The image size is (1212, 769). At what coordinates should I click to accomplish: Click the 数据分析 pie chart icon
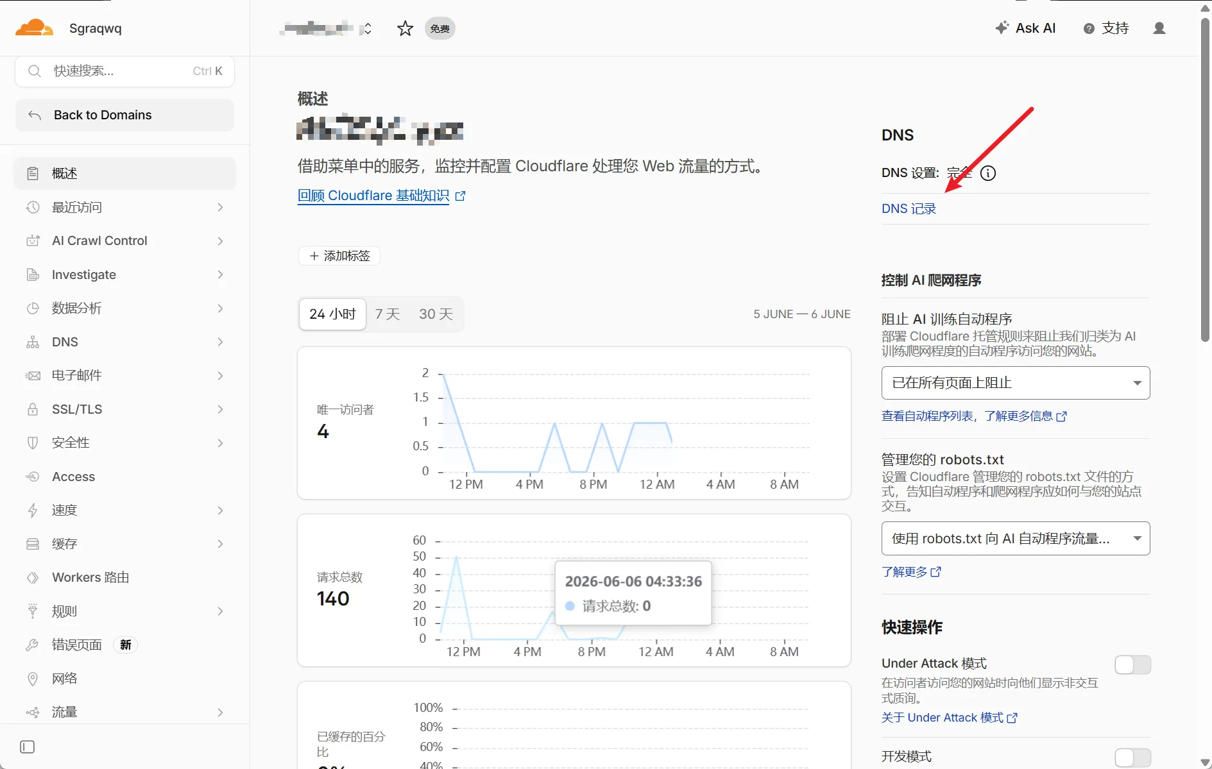[33, 308]
